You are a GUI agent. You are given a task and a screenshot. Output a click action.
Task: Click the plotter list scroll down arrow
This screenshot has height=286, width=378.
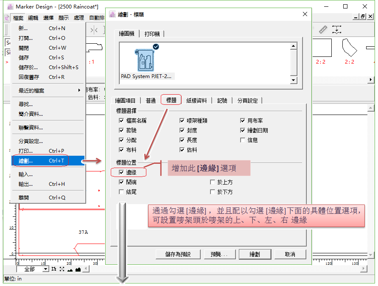[293, 80]
